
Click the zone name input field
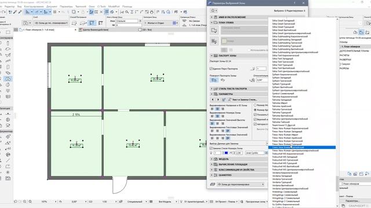126,21
